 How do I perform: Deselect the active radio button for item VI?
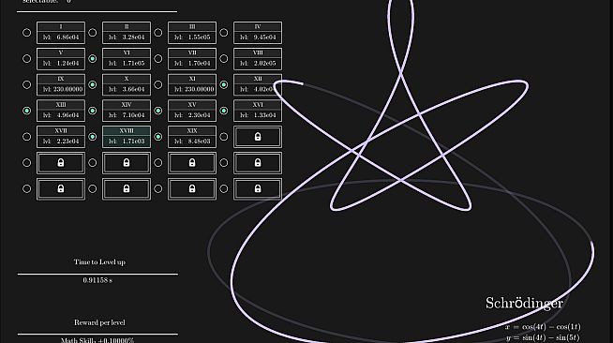pos(92,59)
